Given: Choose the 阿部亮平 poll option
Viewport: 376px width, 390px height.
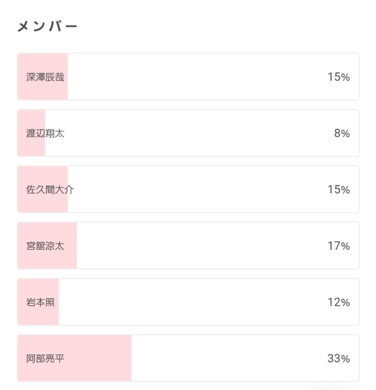Looking at the screenshot, I should pyautogui.click(x=188, y=358).
